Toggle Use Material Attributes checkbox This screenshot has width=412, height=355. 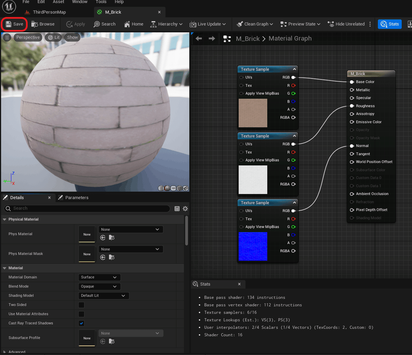click(x=81, y=314)
